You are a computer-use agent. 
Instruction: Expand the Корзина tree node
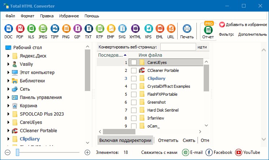[x=8, y=105]
